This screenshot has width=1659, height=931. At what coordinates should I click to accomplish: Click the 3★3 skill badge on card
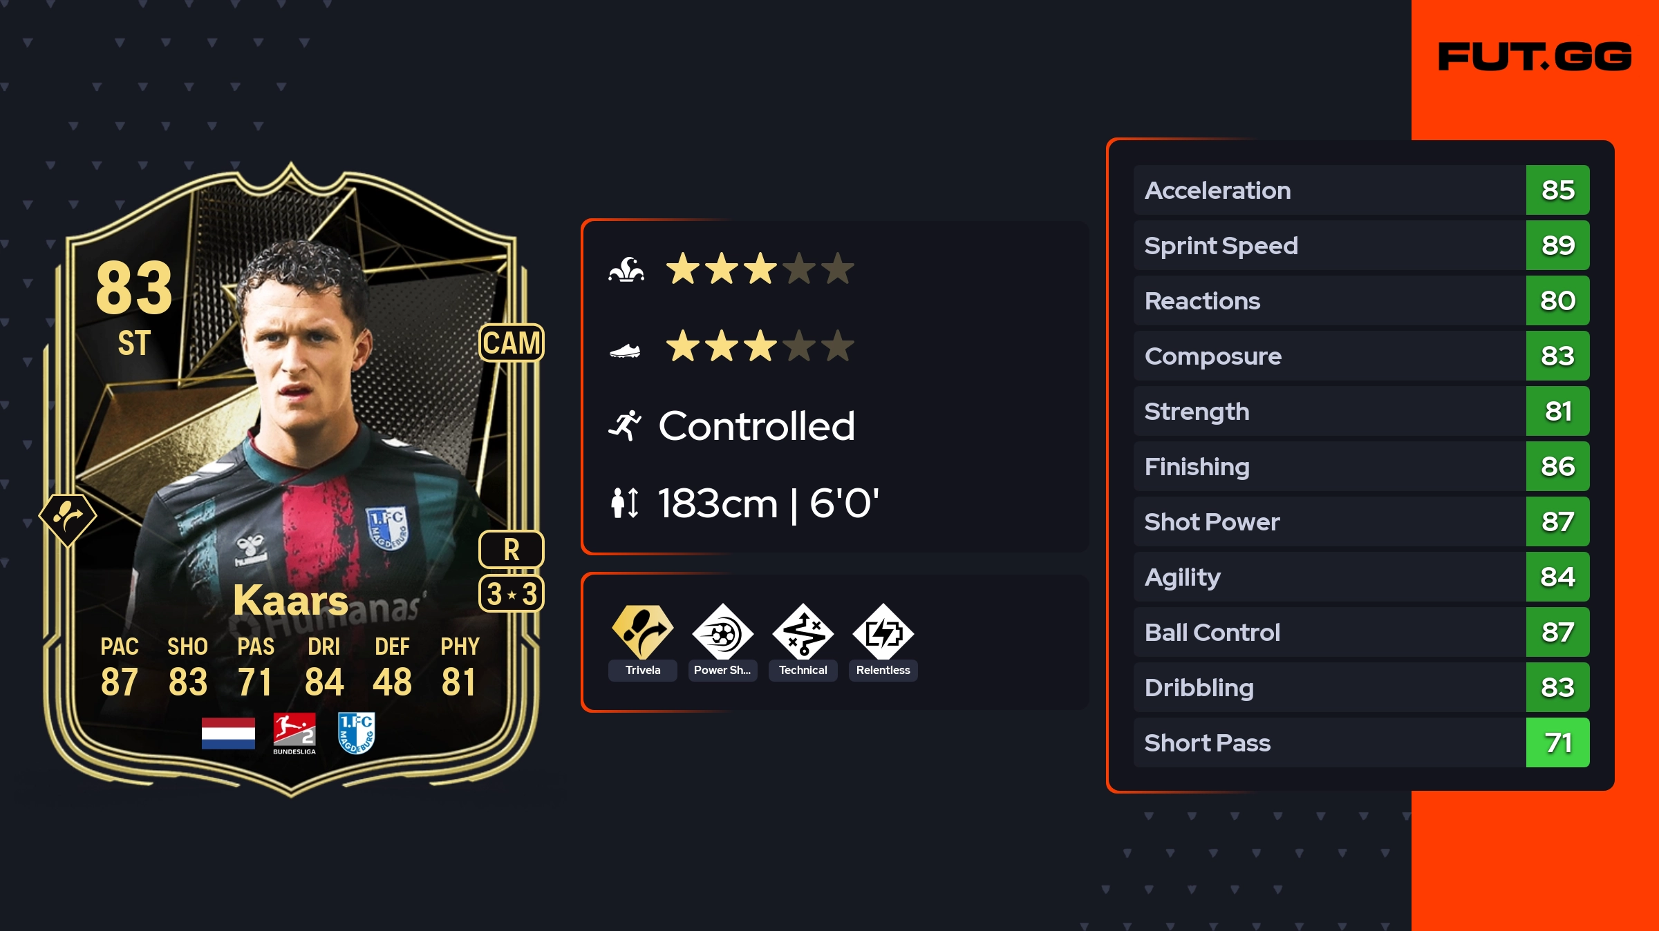pyautogui.click(x=512, y=594)
